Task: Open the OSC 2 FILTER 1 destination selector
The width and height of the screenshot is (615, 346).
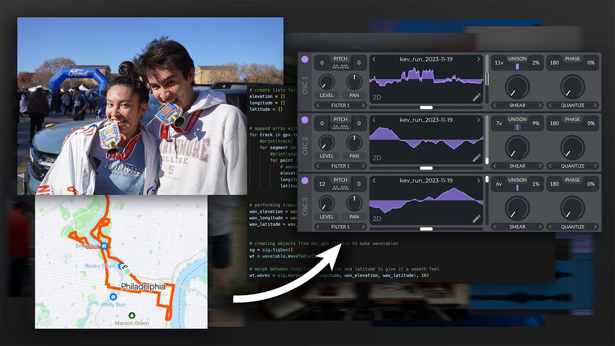Action: click(x=341, y=166)
